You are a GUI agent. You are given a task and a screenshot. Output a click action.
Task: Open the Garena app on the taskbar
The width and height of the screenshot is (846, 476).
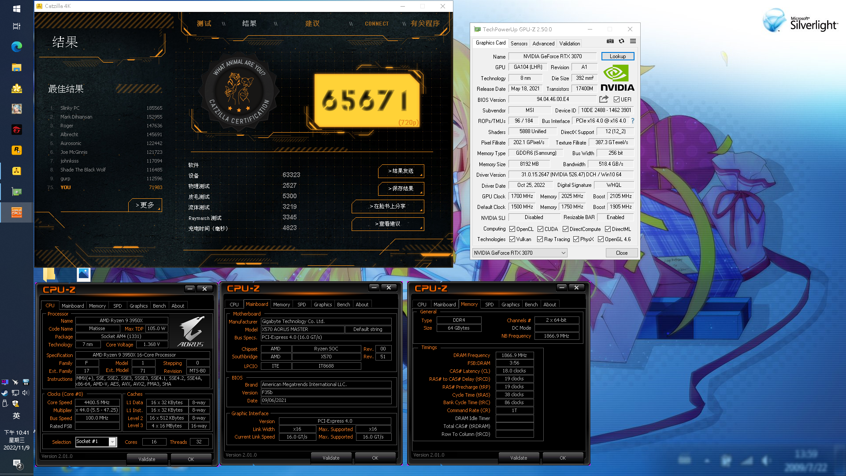click(x=16, y=130)
